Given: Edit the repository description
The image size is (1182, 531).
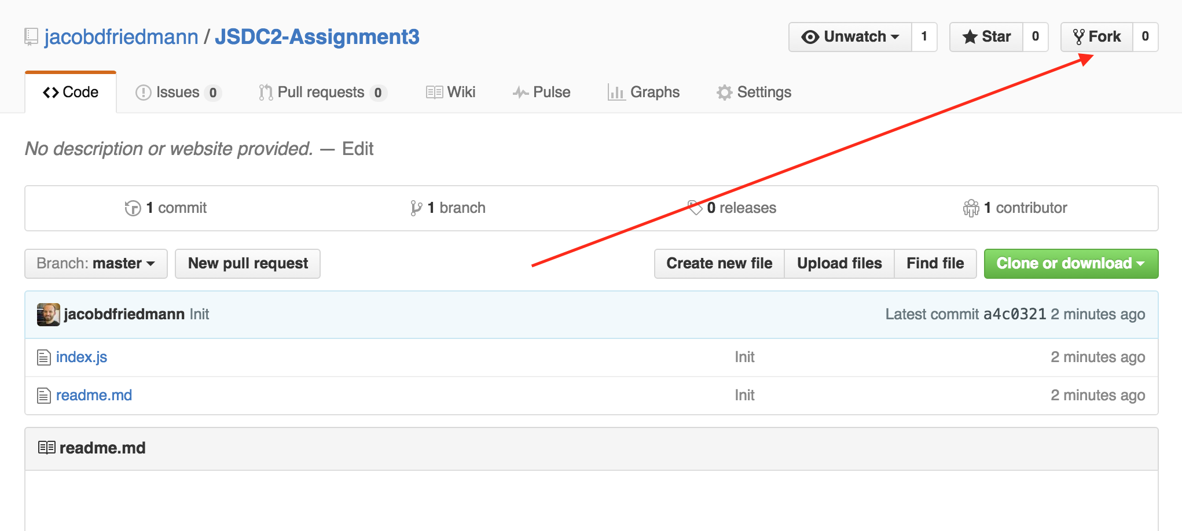Looking at the screenshot, I should coord(358,149).
